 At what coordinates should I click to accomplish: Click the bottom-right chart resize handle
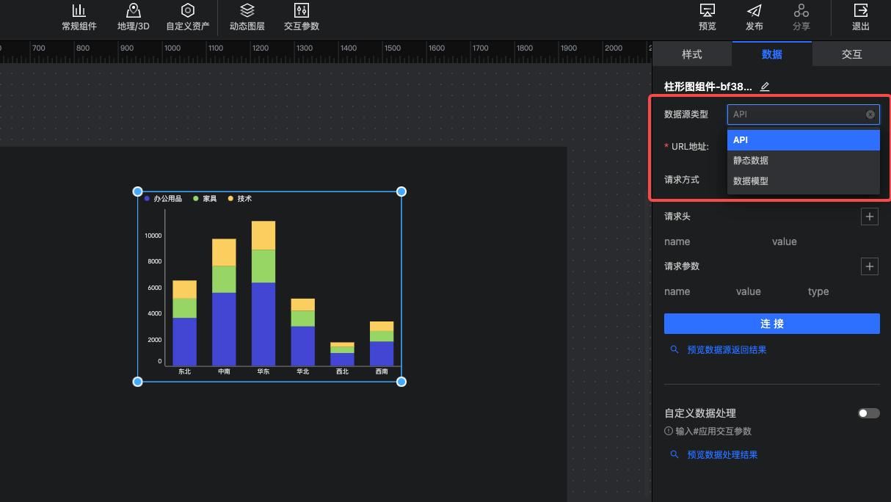pos(401,382)
